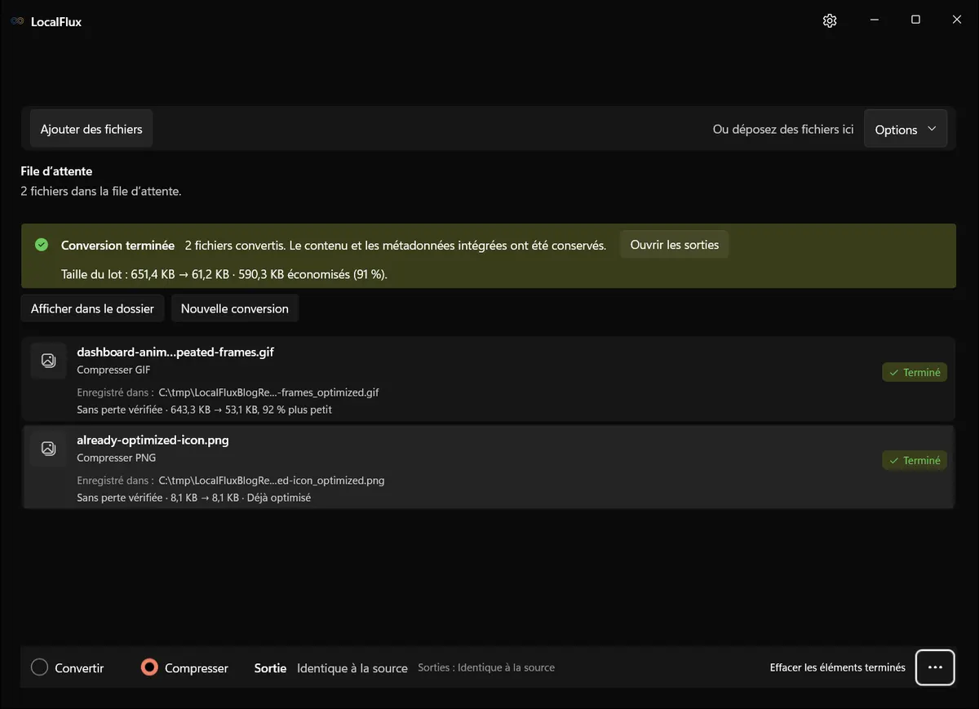Screen dimensions: 979x709
Task: Click the LocalFlux app logo icon
Action: [17, 22]
